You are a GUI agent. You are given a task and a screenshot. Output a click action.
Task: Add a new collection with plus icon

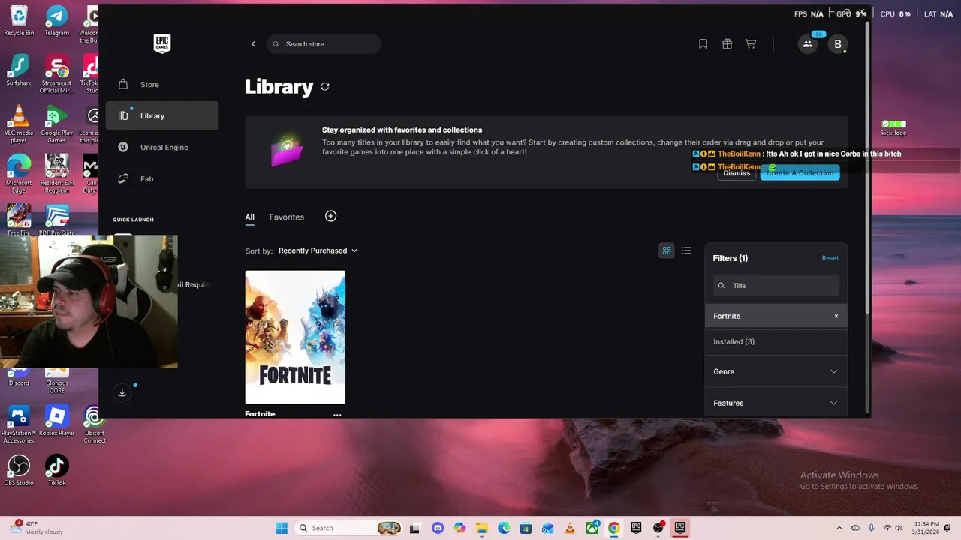coord(330,216)
